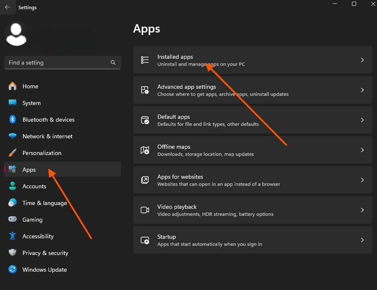The height and width of the screenshot is (290, 377).
Task: Click the Network wifi icon
Action: point(13,136)
